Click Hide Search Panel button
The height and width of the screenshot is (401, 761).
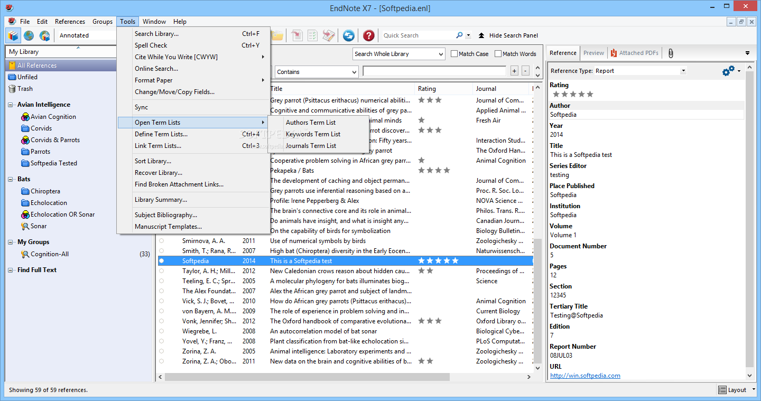tap(508, 35)
